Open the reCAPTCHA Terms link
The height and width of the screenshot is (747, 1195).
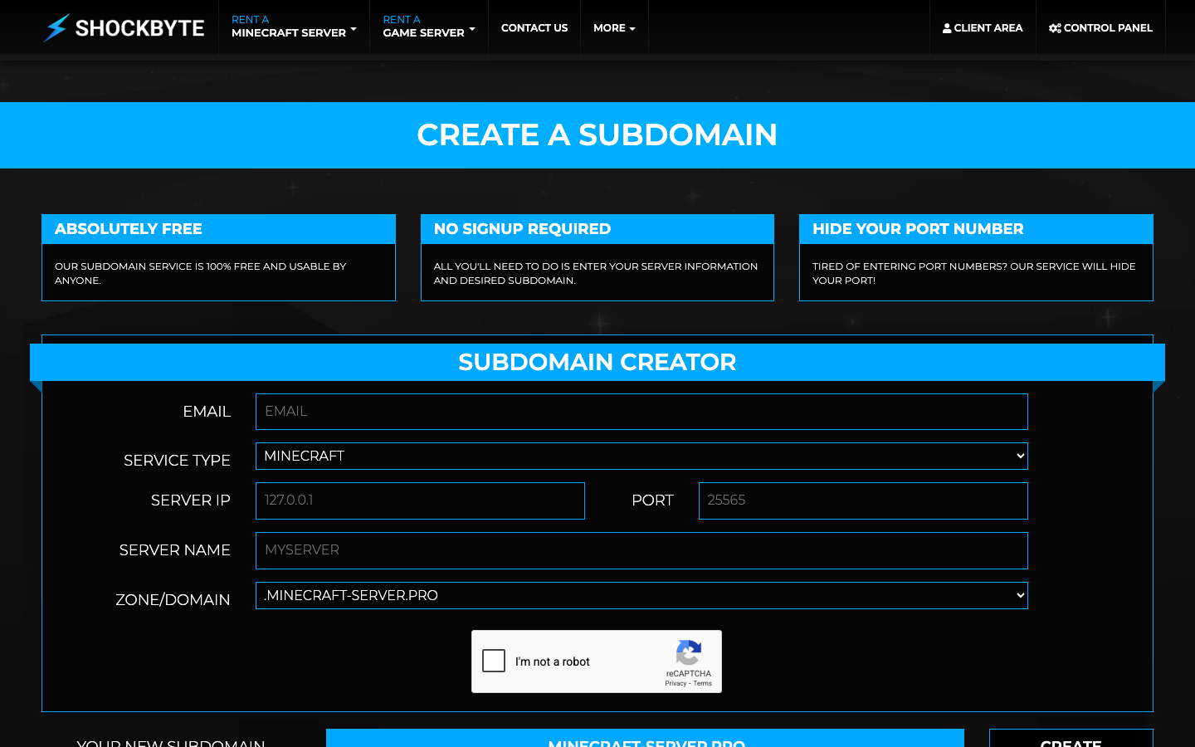coord(703,684)
